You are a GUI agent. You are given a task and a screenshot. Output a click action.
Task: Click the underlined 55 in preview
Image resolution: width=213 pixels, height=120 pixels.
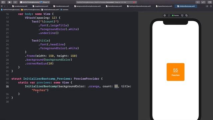coord(175,70)
